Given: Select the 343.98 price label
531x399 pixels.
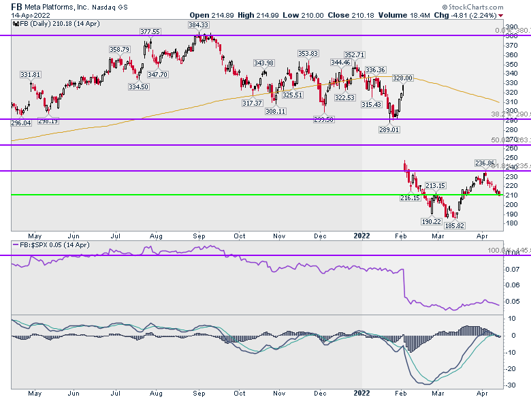Looking at the screenshot, I should click(x=264, y=63).
